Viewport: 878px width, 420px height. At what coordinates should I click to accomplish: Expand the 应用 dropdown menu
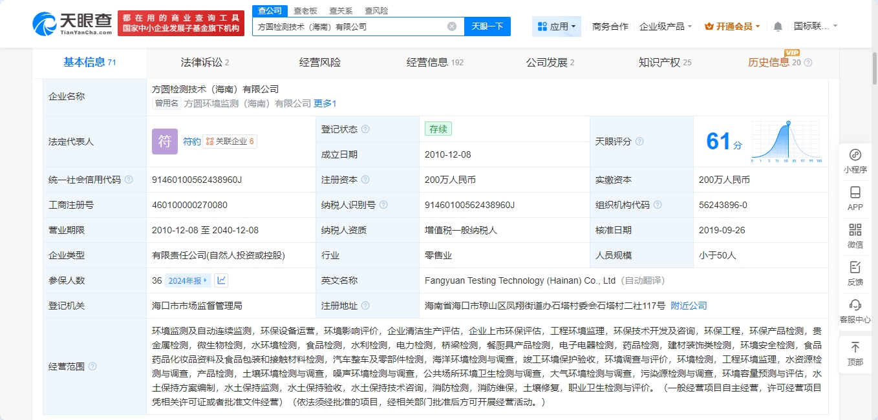click(557, 26)
